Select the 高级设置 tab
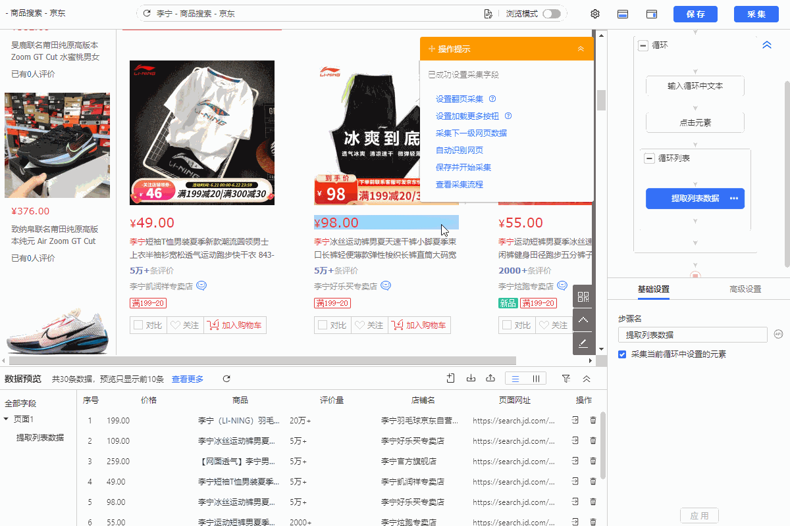This screenshot has width=790, height=526. point(745,289)
